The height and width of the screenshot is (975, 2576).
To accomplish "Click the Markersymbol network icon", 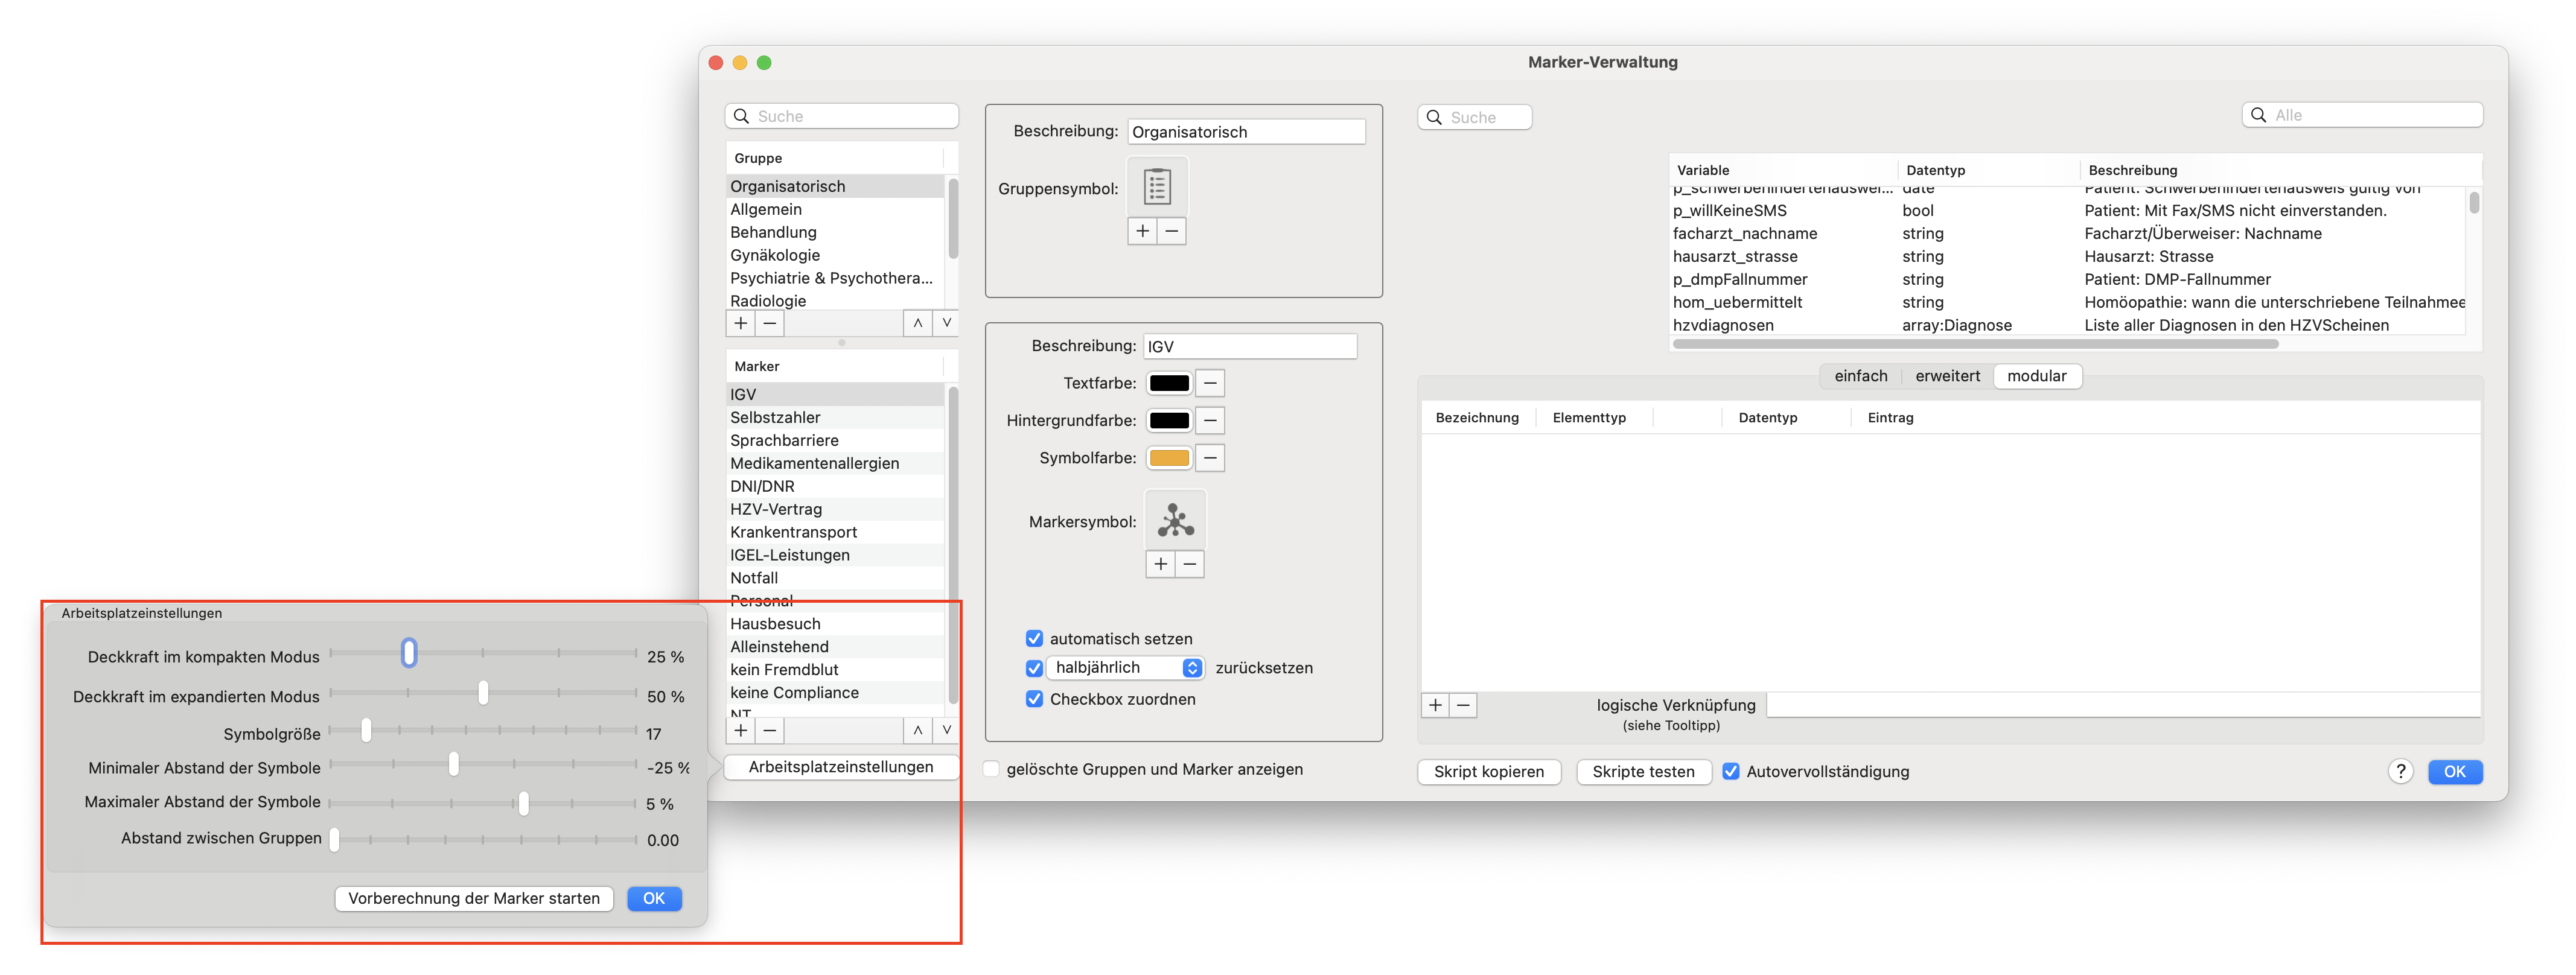I will [x=1175, y=520].
